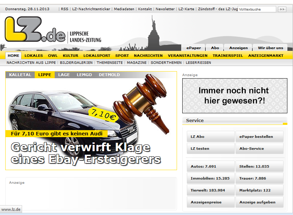Select the LAGE region tab
This screenshot has width=293, height=215.
click(64, 75)
